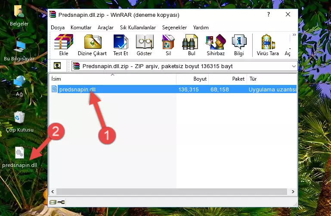Show more toolbar buttons chevron
This screenshot has width=331, height=216.
coord(294,34)
